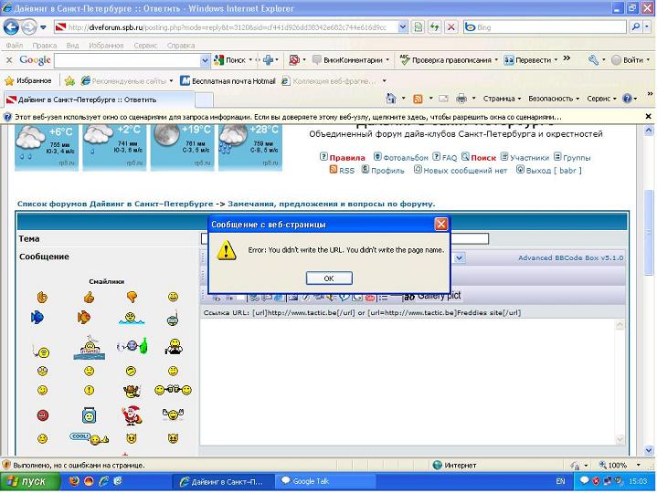Insert the Santa Claus smiley

point(131,415)
